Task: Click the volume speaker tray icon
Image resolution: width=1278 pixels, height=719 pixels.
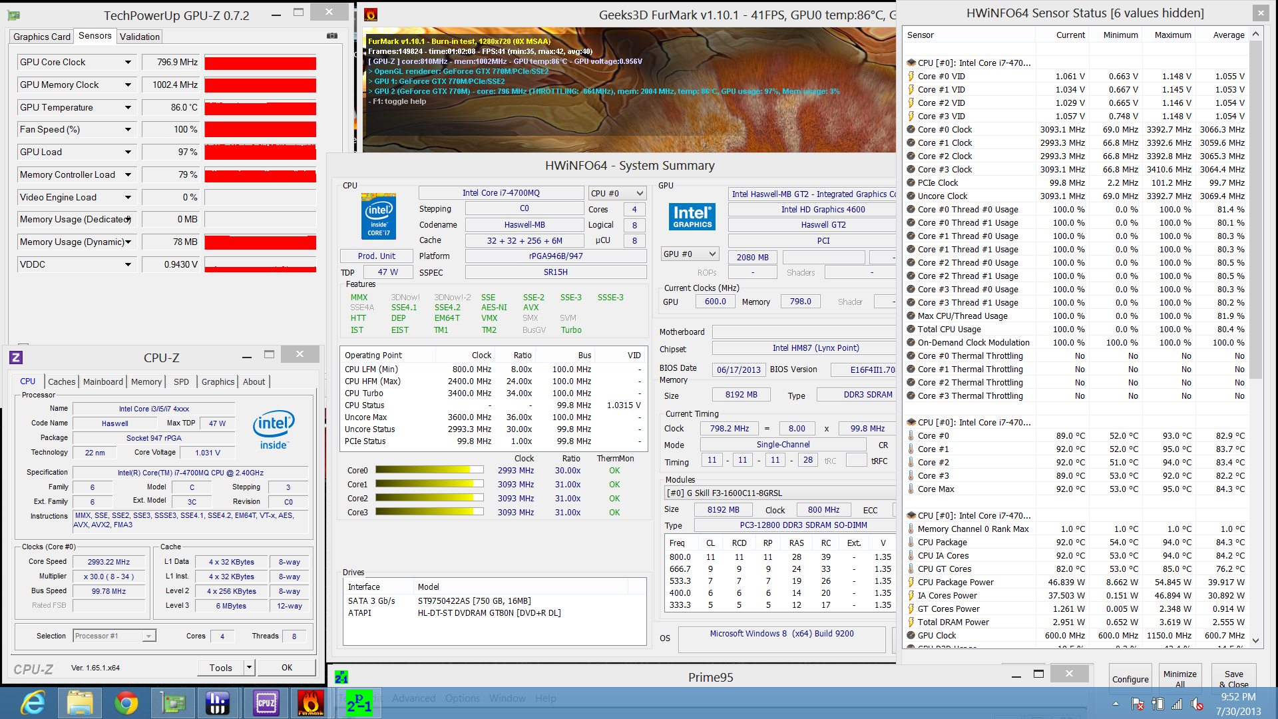Action: tap(1197, 704)
